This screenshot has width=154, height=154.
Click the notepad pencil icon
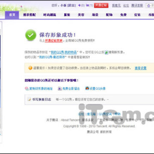tap(29, 99)
